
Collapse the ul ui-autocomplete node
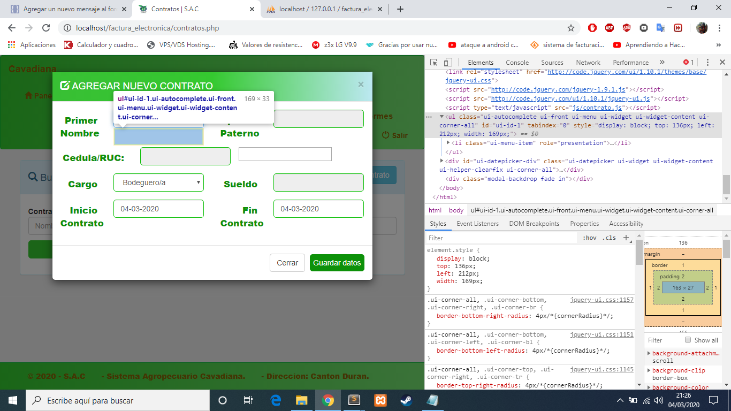442,117
